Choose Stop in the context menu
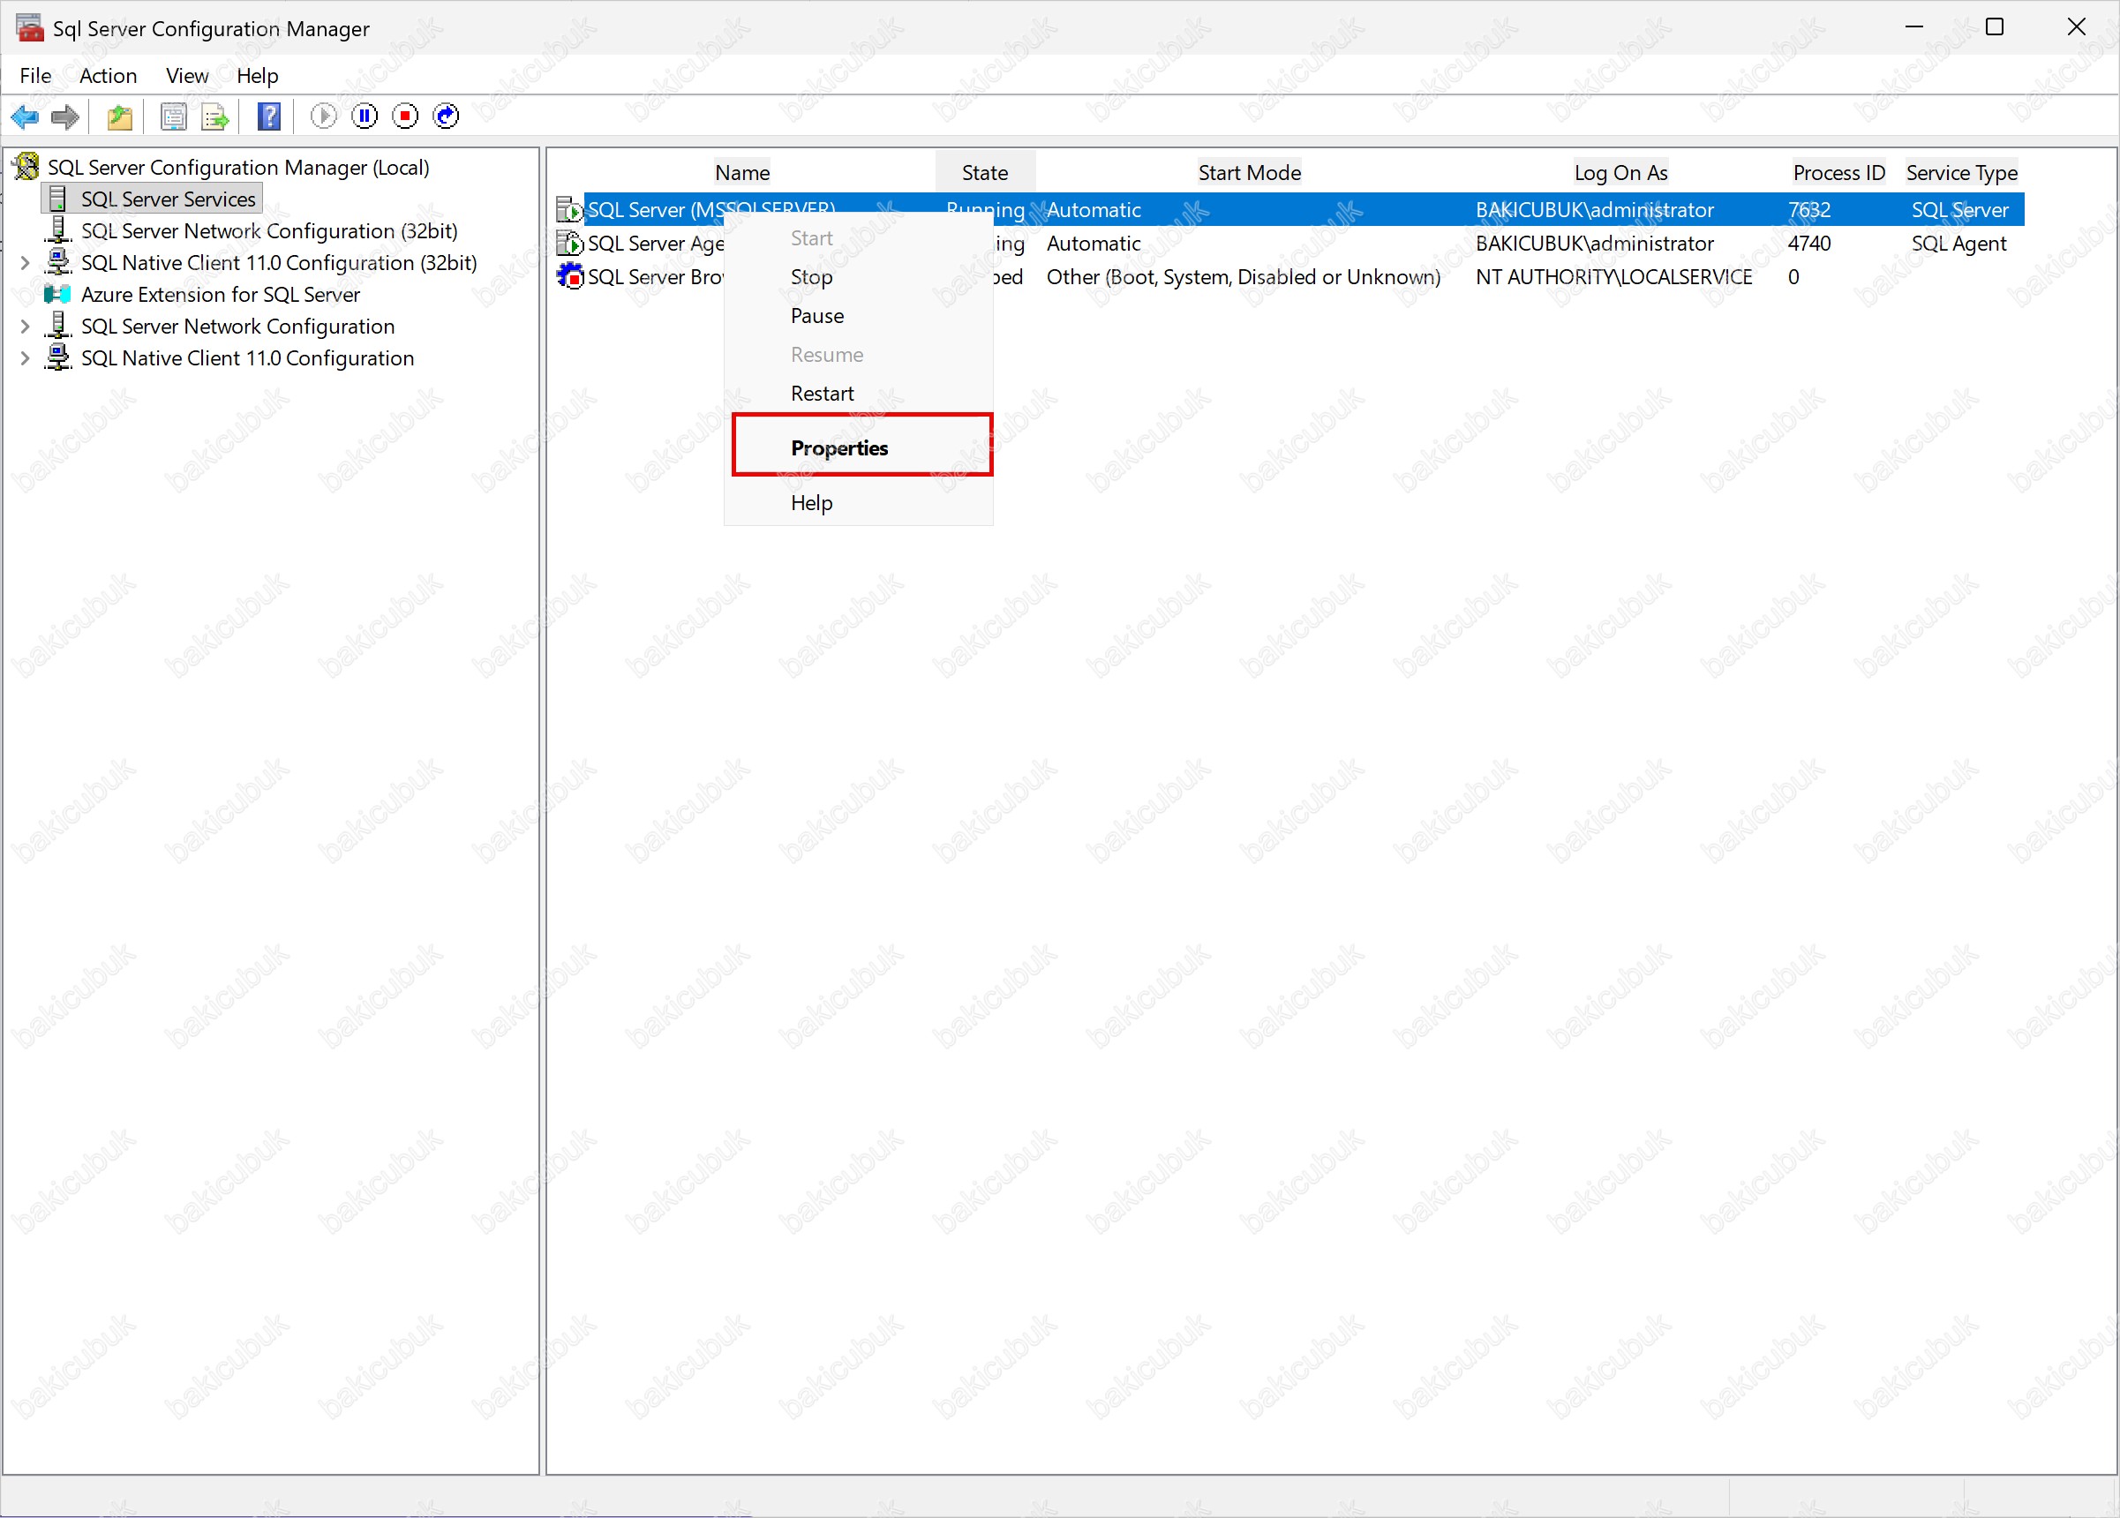This screenshot has height=1518, width=2120. [810, 278]
